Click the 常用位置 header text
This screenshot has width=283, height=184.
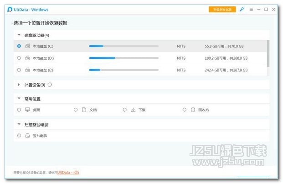point(32,99)
